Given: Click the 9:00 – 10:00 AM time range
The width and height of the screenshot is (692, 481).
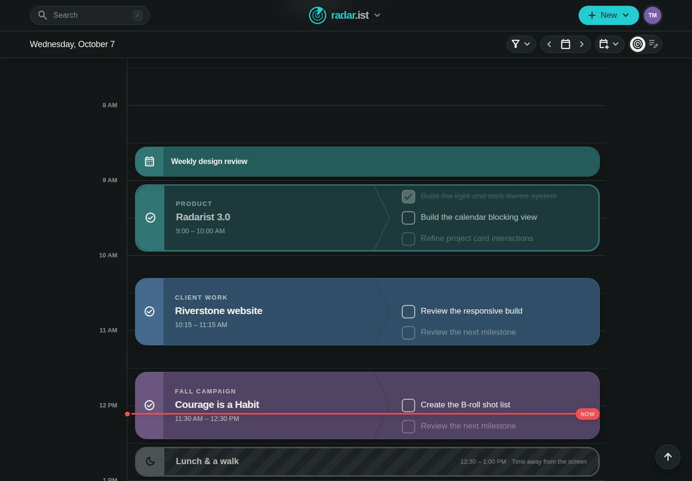Looking at the screenshot, I should 200,231.
